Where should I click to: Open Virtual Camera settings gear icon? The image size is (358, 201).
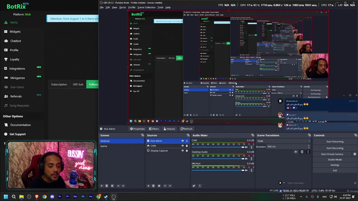(x=355, y=154)
